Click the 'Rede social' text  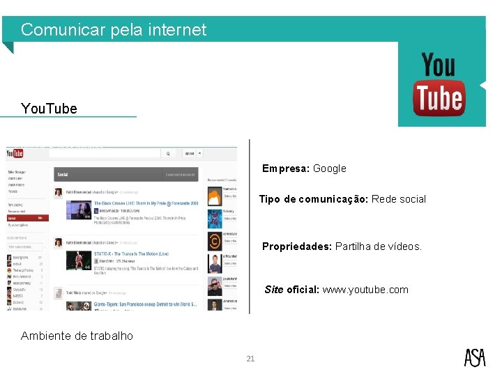click(x=399, y=199)
